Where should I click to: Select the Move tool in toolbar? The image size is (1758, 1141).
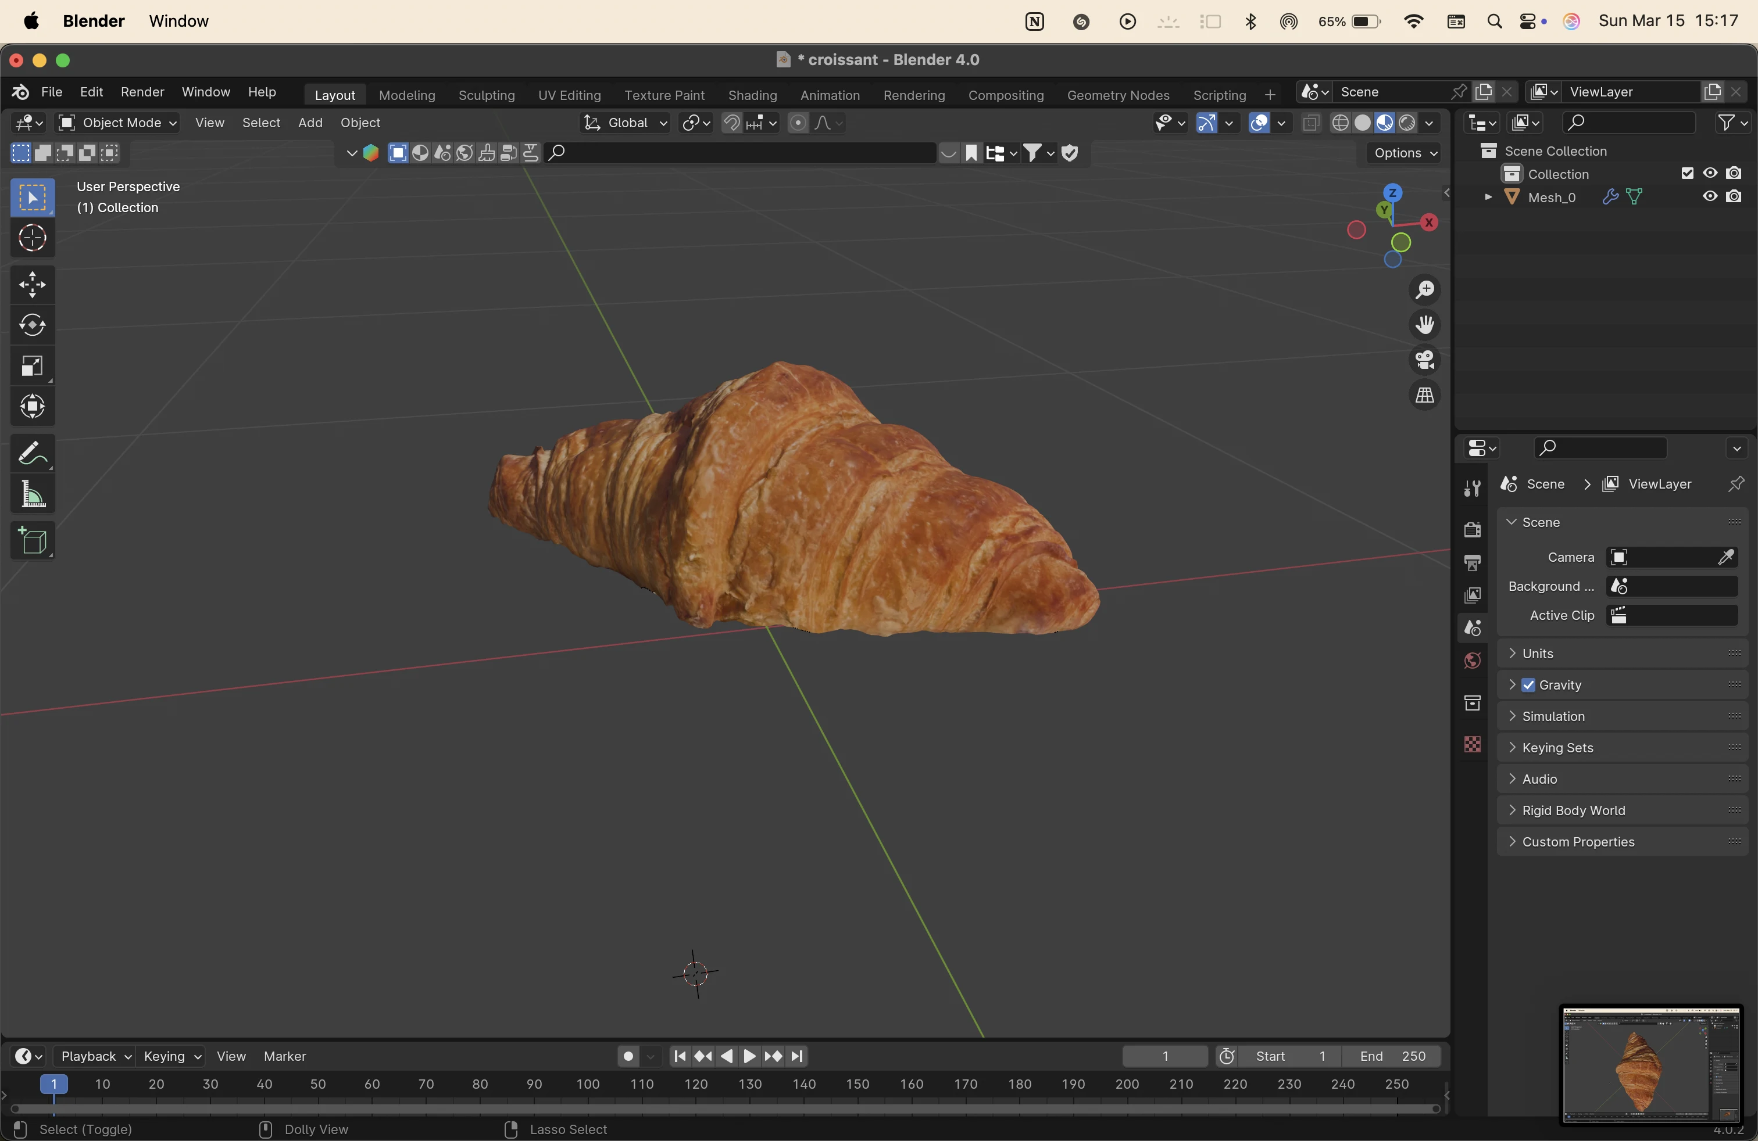[33, 285]
